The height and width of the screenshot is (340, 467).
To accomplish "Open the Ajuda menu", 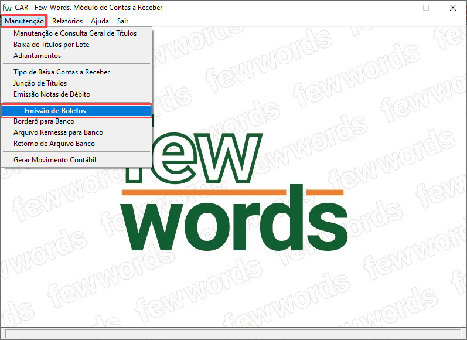I will [100, 21].
